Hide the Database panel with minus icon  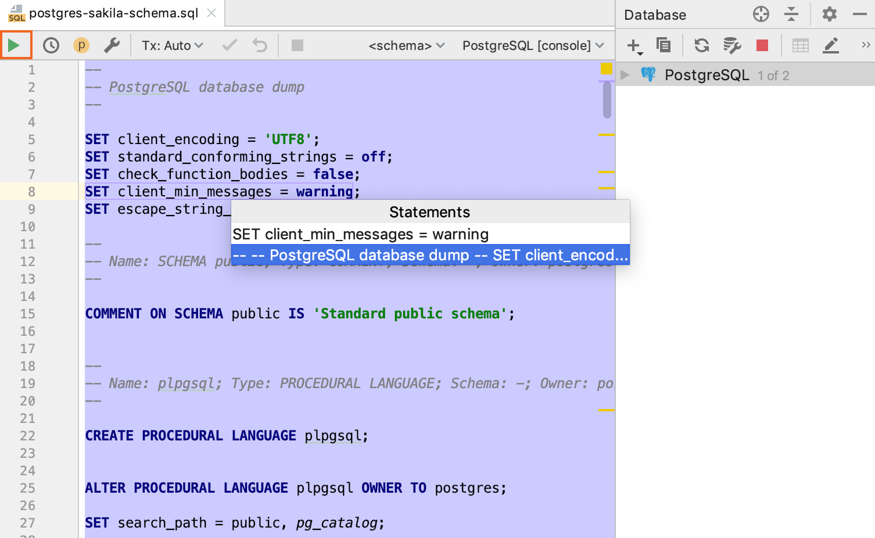[x=860, y=14]
